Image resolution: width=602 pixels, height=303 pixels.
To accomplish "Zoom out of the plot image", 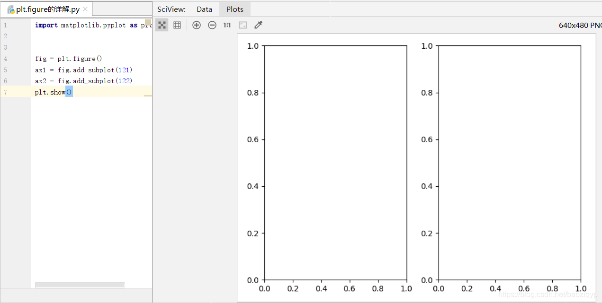I will pos(212,25).
